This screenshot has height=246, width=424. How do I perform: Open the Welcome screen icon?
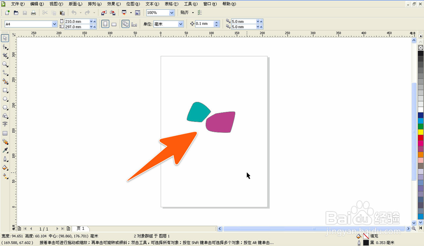coord(138,13)
